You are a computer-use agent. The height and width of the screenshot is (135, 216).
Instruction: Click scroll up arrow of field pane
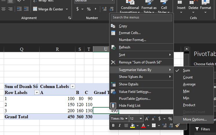(x=187, y=49)
